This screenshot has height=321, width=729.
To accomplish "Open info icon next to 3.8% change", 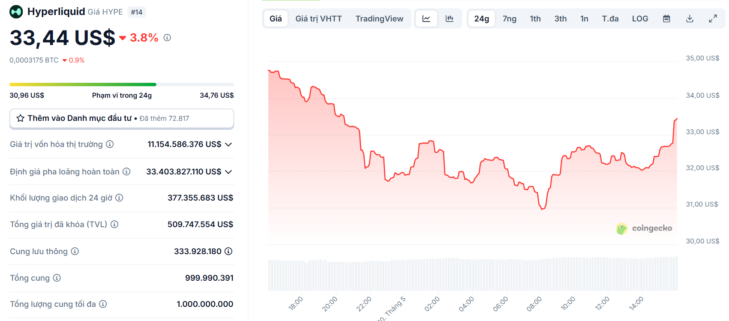I will tap(167, 38).
